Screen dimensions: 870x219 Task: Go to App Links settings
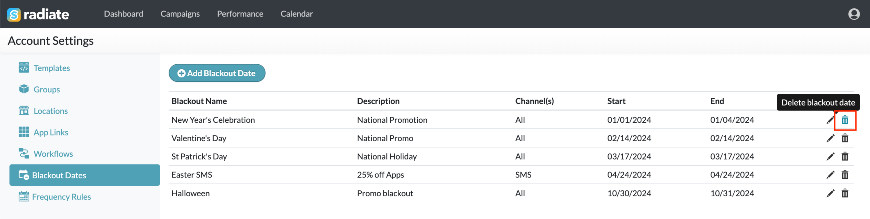point(51,132)
